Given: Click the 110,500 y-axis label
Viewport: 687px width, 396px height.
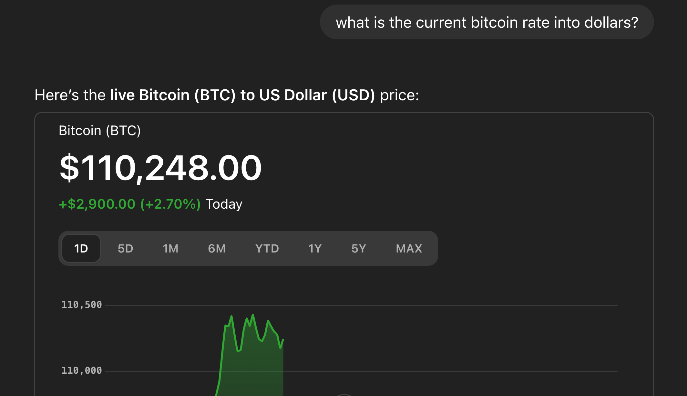Looking at the screenshot, I should pos(82,305).
